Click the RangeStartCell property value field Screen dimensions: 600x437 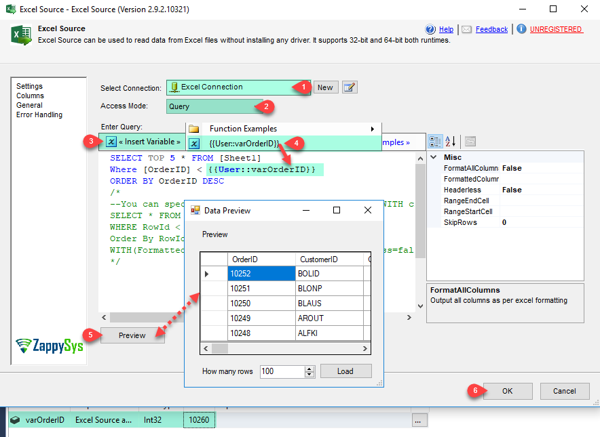pyautogui.click(x=541, y=211)
